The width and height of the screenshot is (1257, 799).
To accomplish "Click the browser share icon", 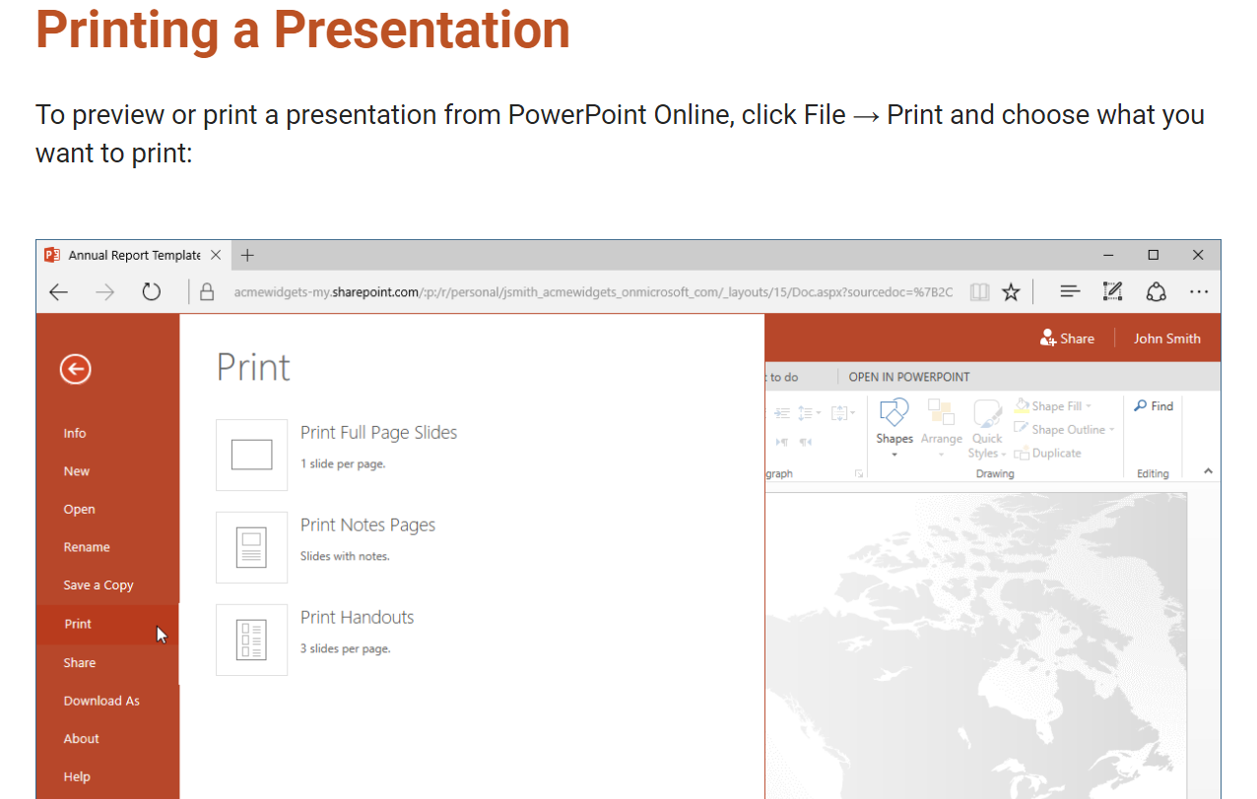I will (1157, 292).
